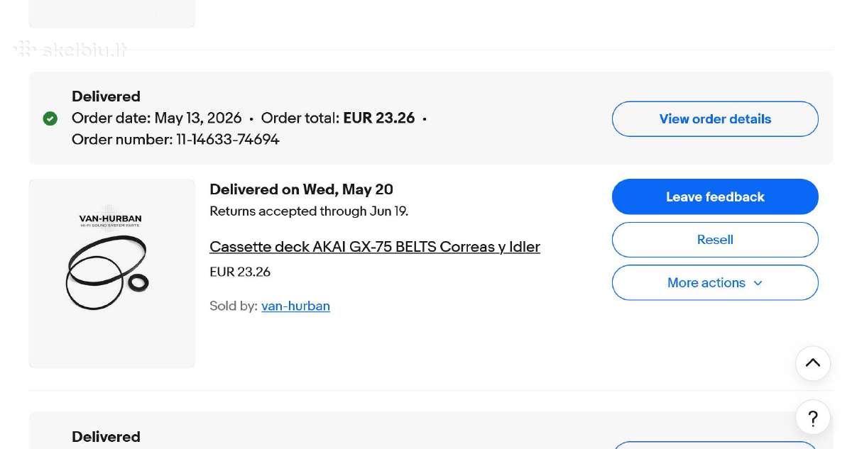
Task: Click the Leave feedback button
Action: pyautogui.click(x=715, y=196)
